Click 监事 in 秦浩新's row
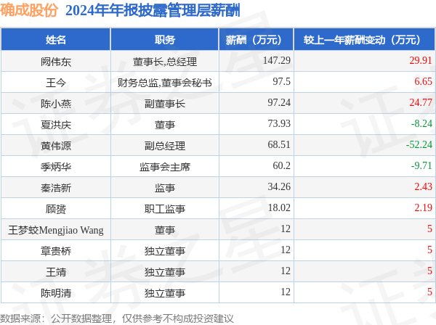 coord(165,188)
